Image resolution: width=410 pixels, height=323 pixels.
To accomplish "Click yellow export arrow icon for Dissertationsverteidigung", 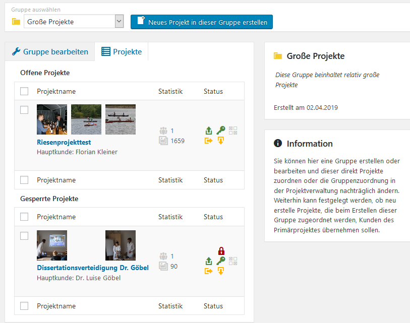I will [209, 271].
